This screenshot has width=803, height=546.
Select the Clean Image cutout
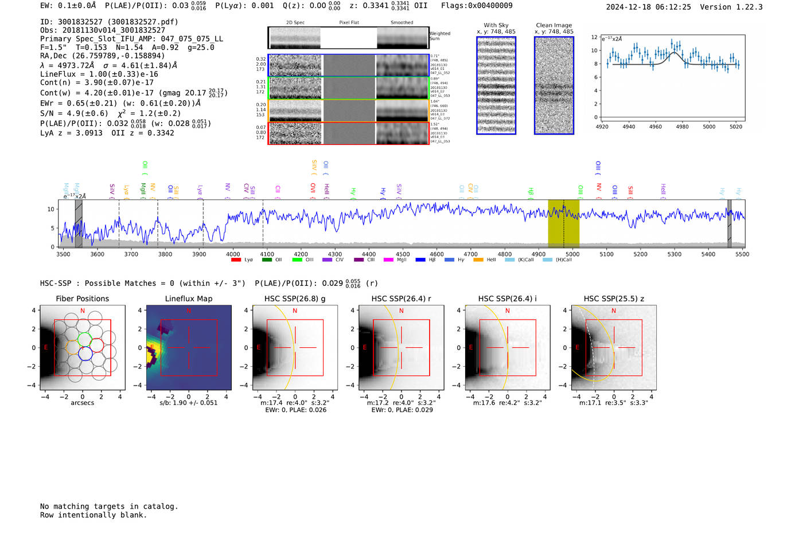point(554,85)
